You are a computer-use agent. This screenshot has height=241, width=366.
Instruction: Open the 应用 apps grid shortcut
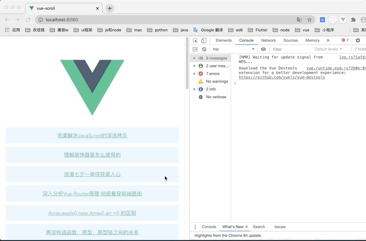click(13, 30)
